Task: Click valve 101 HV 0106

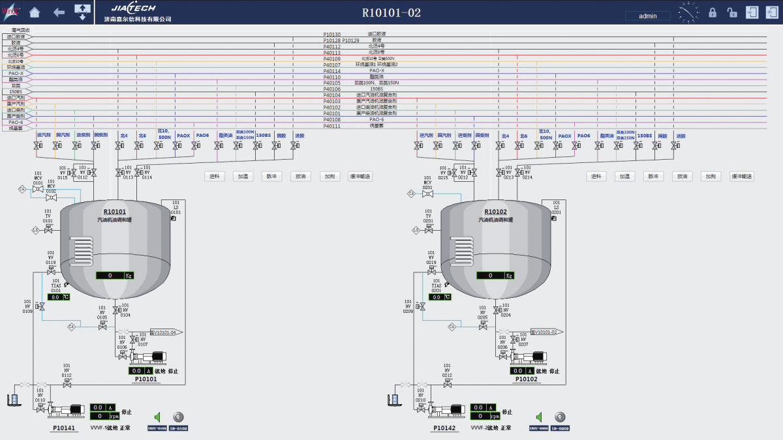Action: [x=122, y=356]
